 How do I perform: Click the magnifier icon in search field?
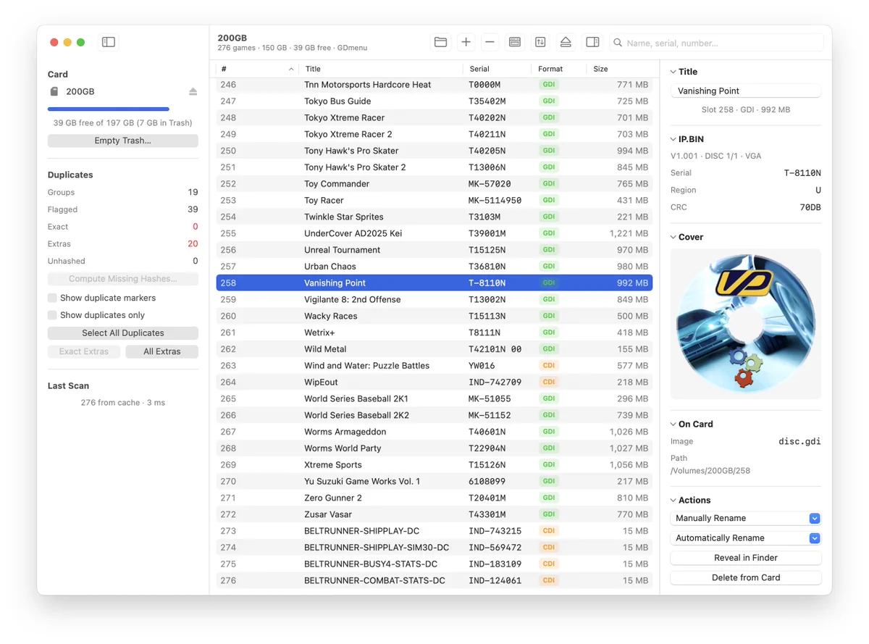pyautogui.click(x=618, y=43)
